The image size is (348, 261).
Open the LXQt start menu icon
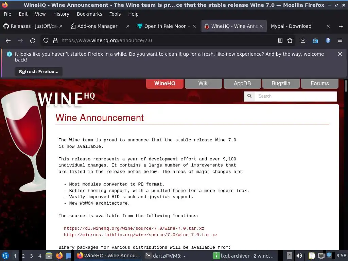(x=5, y=256)
